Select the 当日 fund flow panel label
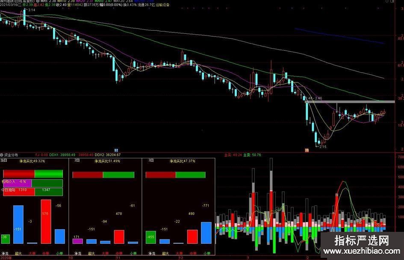404x260 pixels. pos(4,161)
